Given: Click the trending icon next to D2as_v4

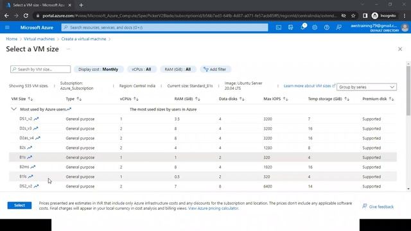Looking at the screenshot, I should [x=38, y=138].
